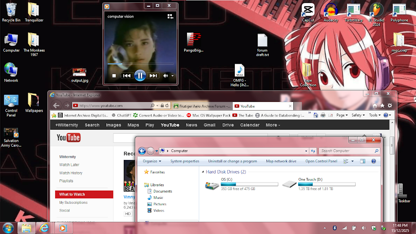Click the Media Player seek progress bar
The width and height of the screenshot is (416, 234).
click(x=140, y=63)
